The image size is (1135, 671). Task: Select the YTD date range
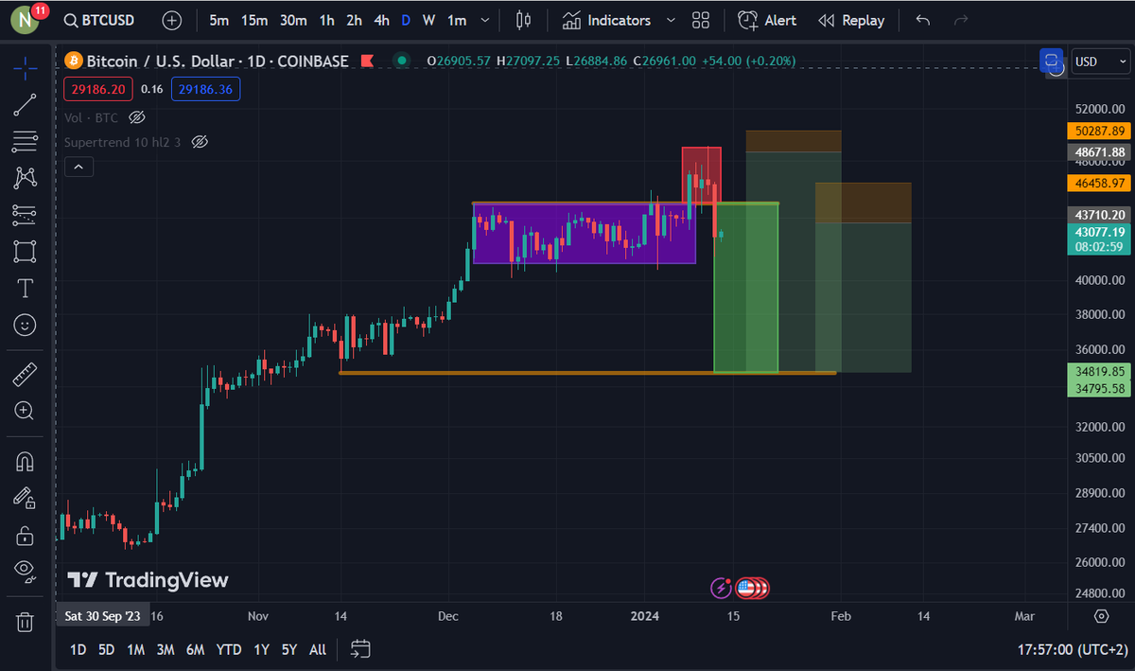point(228,649)
